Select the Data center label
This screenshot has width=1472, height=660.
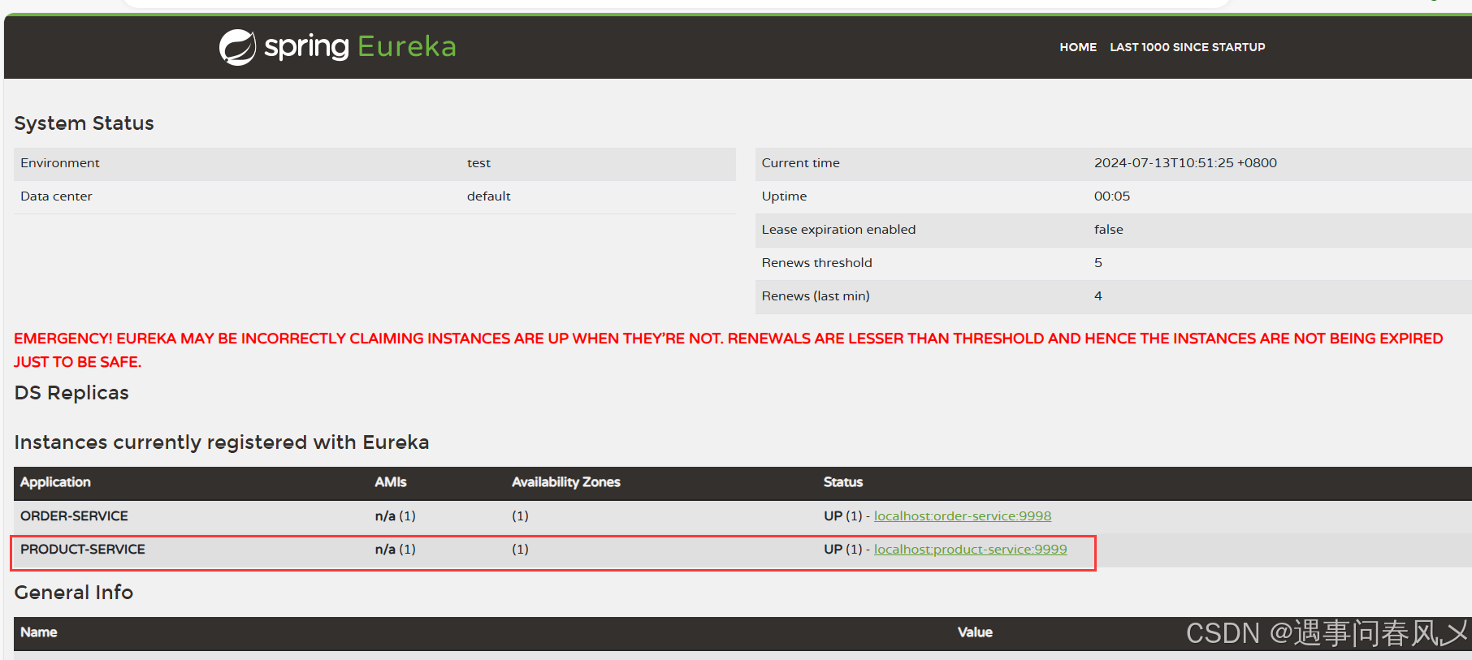tap(56, 196)
